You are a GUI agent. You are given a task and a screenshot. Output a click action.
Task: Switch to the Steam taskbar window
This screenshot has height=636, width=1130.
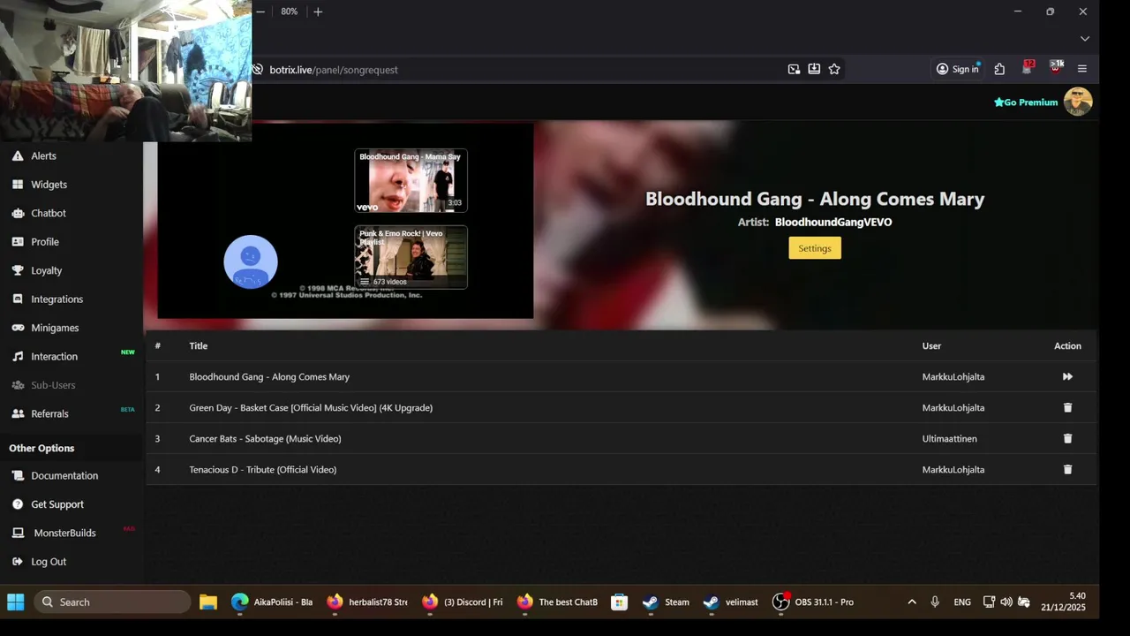pos(667,602)
